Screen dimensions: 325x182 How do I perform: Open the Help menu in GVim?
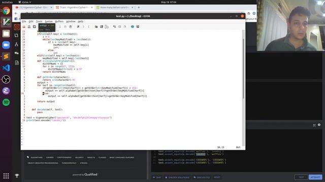coord(81,21)
